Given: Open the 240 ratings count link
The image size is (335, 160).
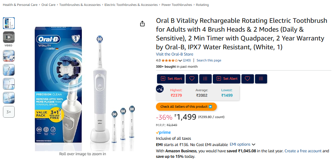Looking at the screenshot, I should [187, 60].
